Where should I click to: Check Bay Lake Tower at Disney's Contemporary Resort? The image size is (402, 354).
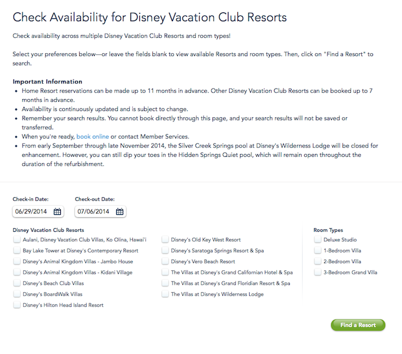(x=17, y=250)
